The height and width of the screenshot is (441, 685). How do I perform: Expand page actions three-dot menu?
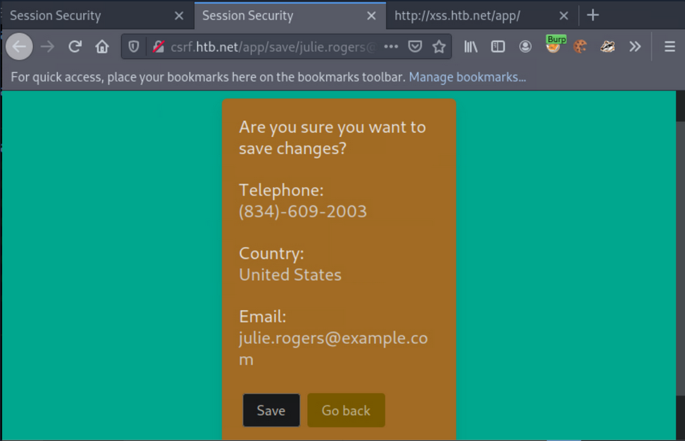[391, 46]
